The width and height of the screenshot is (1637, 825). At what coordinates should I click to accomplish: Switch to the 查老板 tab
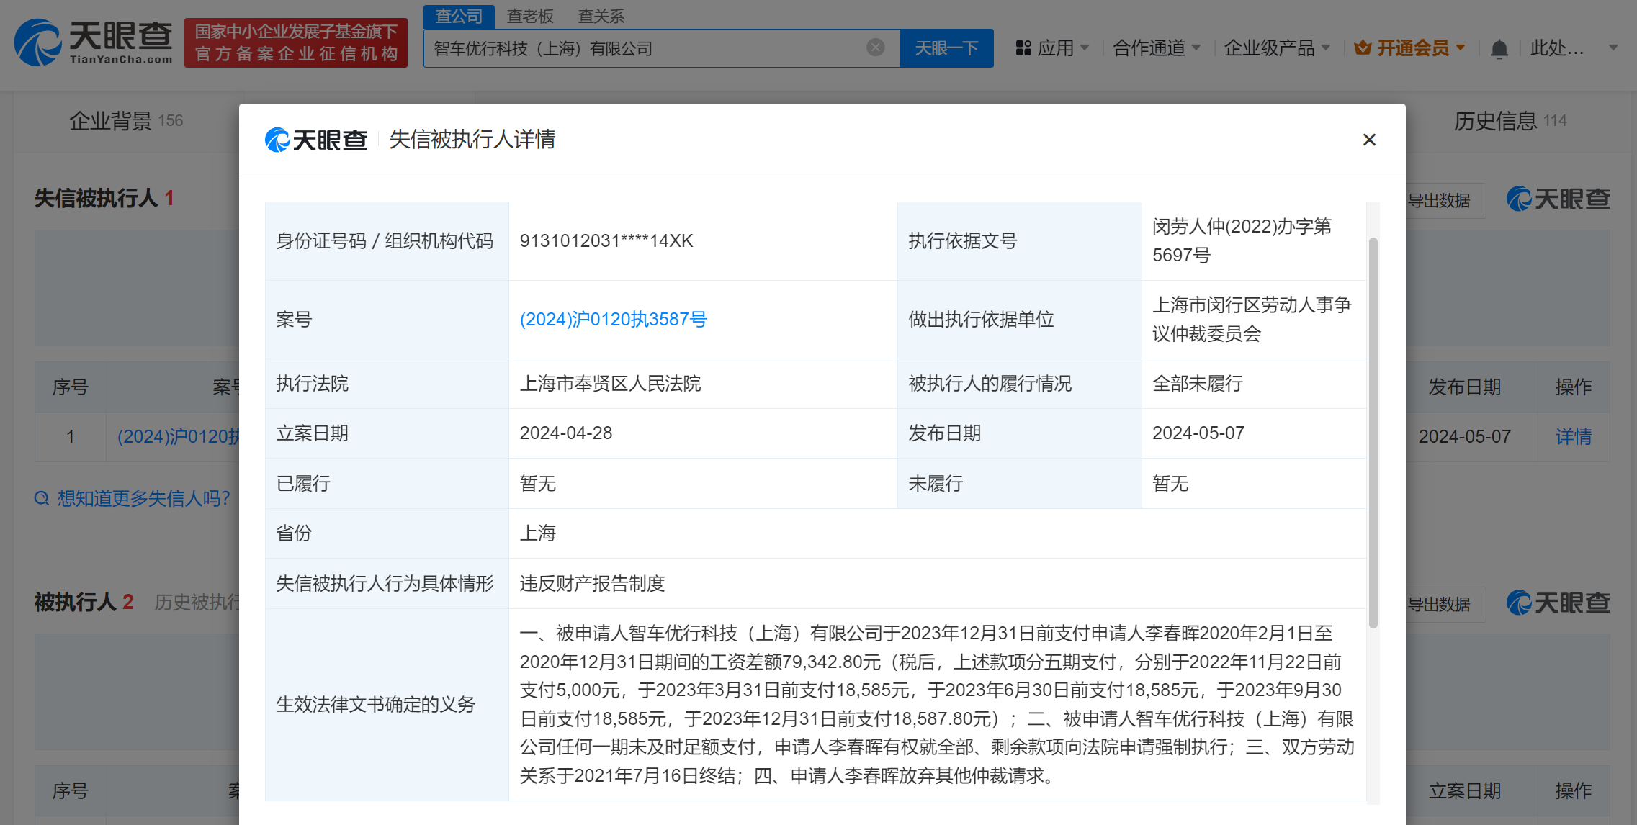pyautogui.click(x=529, y=15)
